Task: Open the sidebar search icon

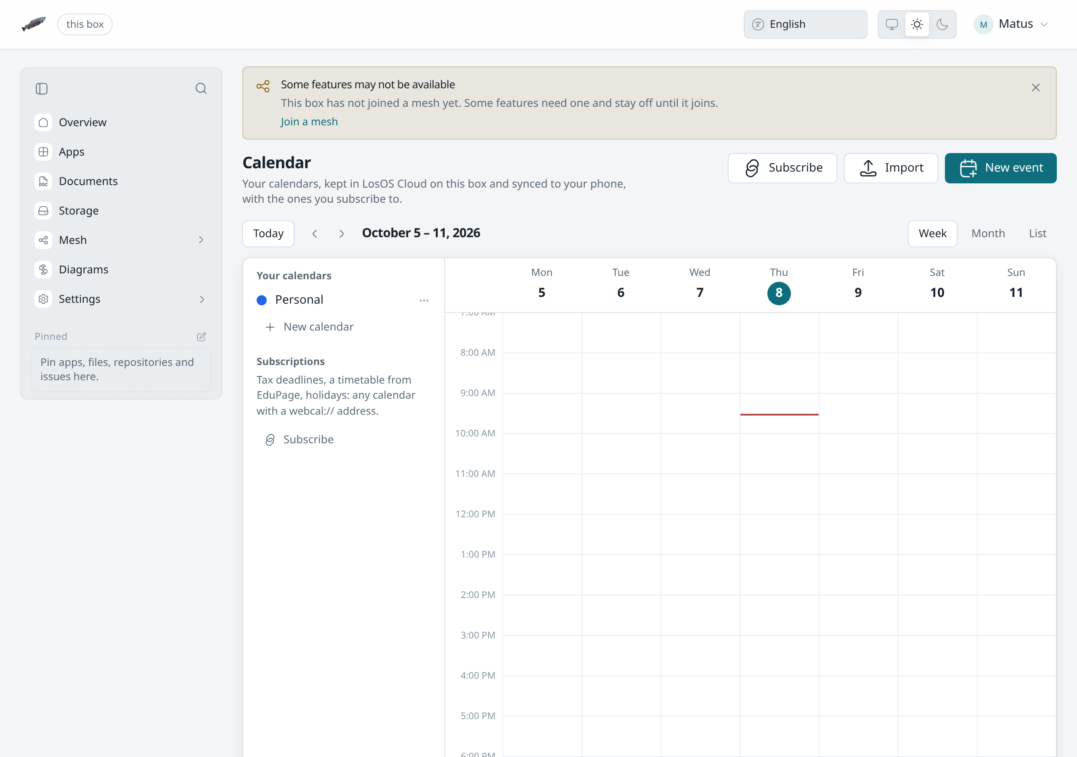Action: [201, 88]
